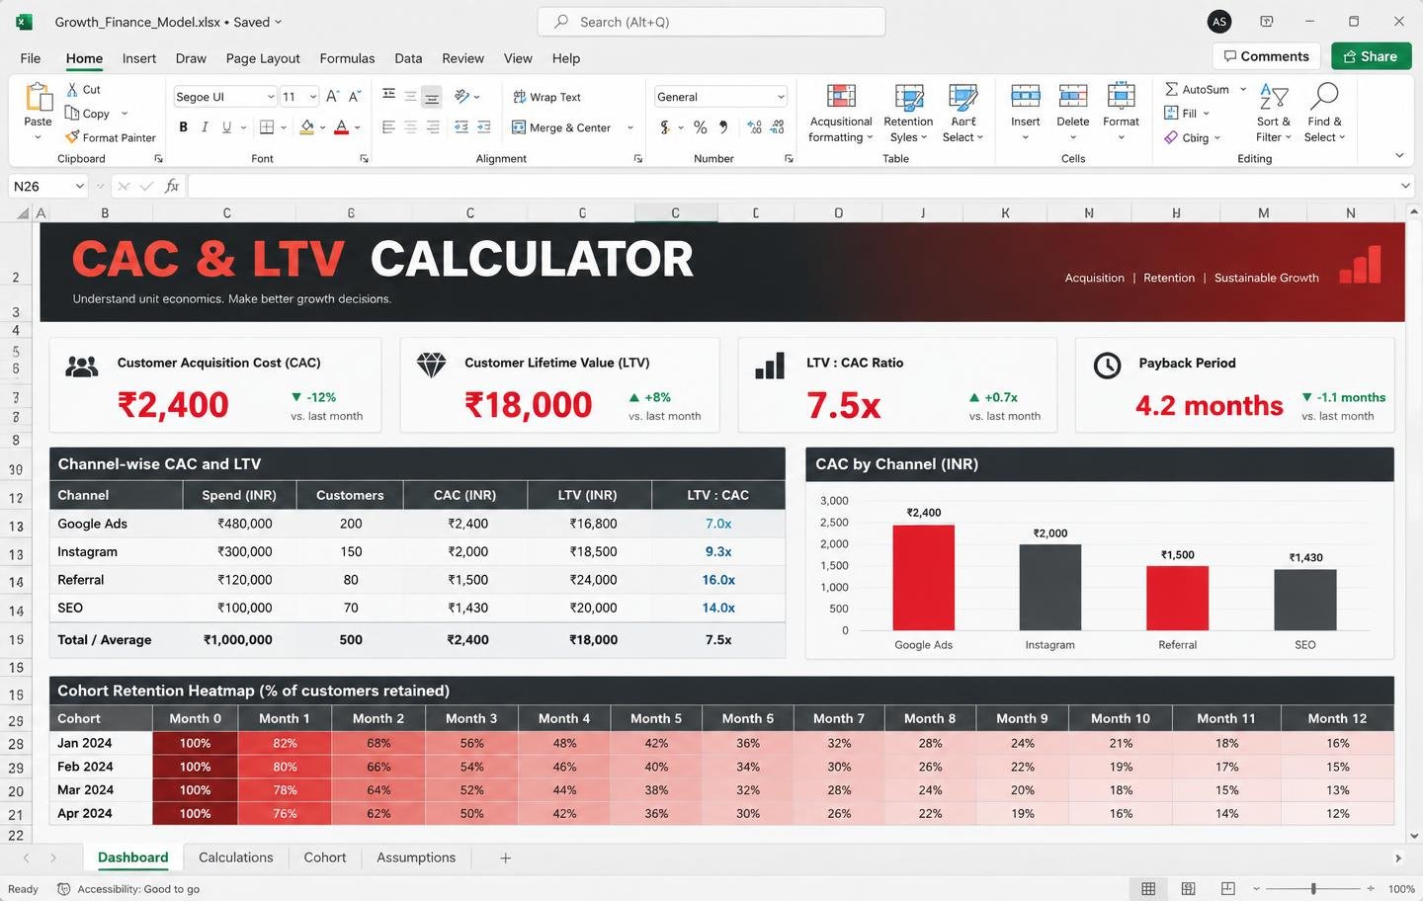Click the Align Left icon
Screen dimensions: 1423x901
(x=388, y=127)
